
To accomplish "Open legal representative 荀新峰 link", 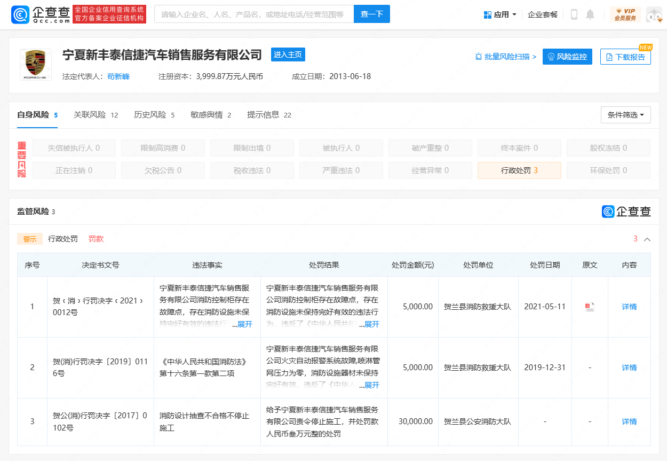I will pyautogui.click(x=118, y=76).
